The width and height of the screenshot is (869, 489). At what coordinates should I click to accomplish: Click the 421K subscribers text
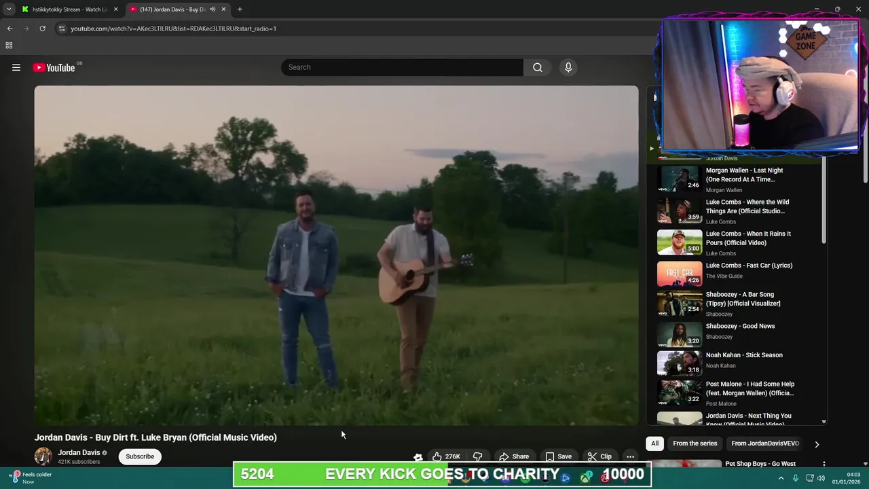79,462
